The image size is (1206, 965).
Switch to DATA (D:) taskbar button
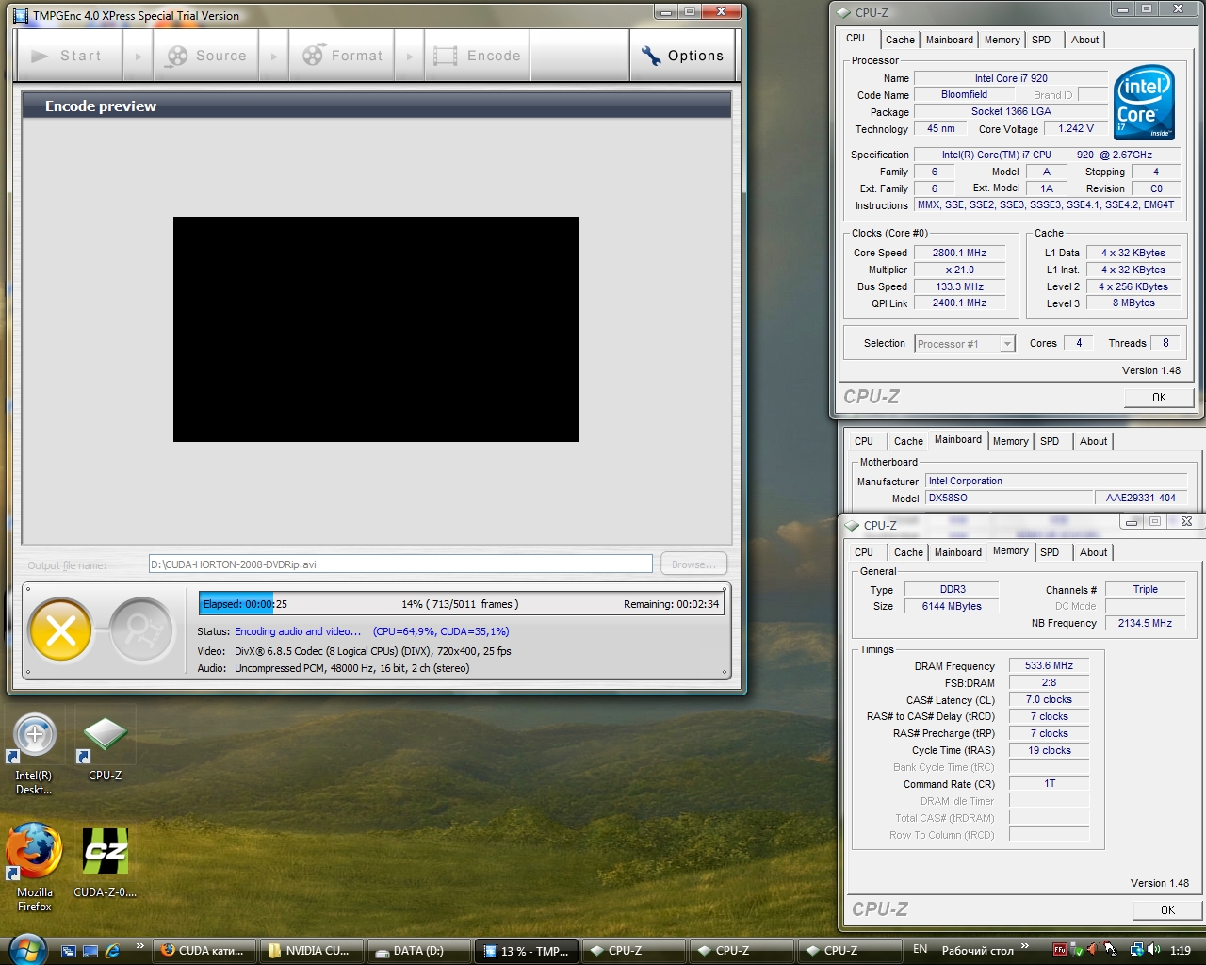pos(417,951)
